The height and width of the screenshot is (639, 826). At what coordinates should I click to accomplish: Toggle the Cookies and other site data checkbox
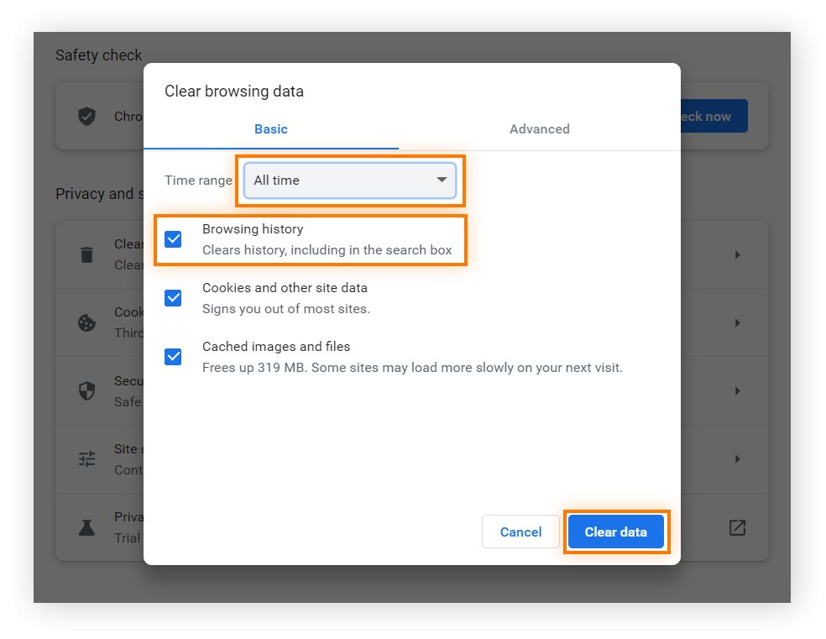click(x=173, y=298)
